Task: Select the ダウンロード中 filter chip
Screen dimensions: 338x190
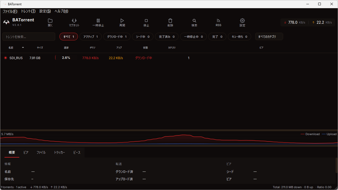Action: click(117, 37)
